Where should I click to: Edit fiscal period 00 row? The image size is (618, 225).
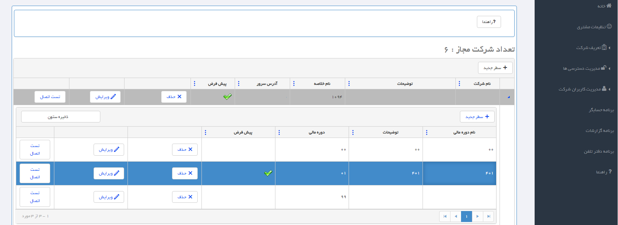click(109, 150)
